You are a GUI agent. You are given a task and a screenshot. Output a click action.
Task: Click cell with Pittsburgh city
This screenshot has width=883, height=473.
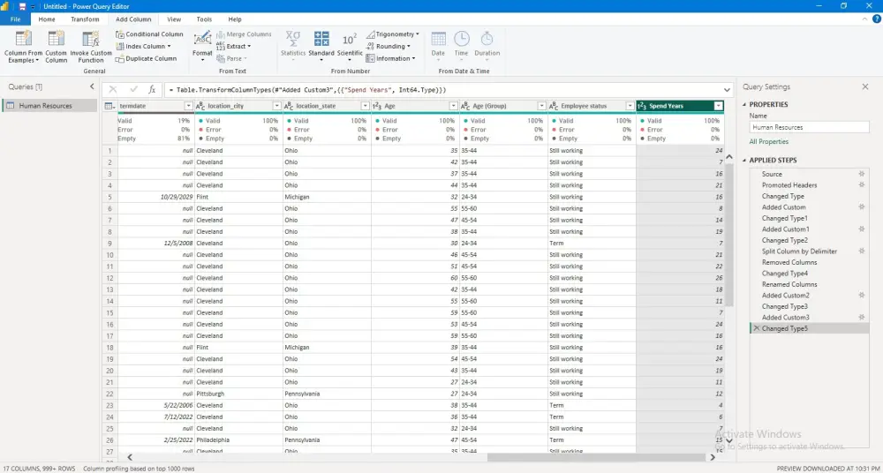[x=238, y=394]
